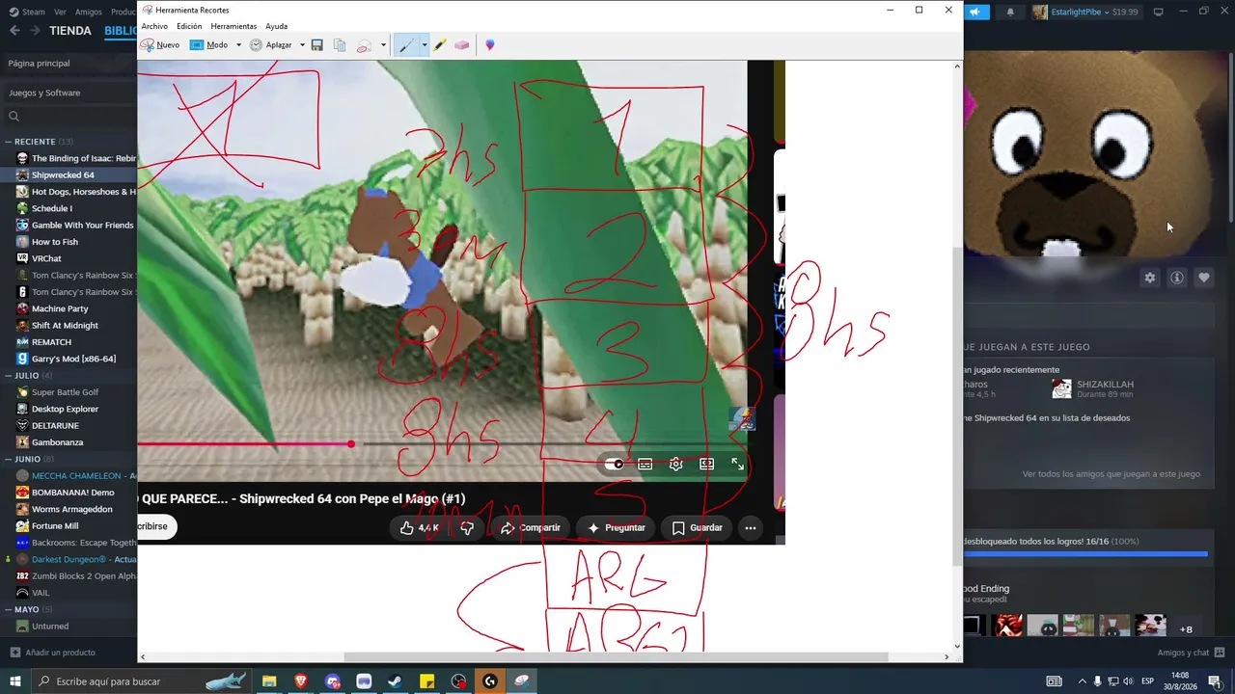Open more actions ellipsis under the video

[x=750, y=527]
